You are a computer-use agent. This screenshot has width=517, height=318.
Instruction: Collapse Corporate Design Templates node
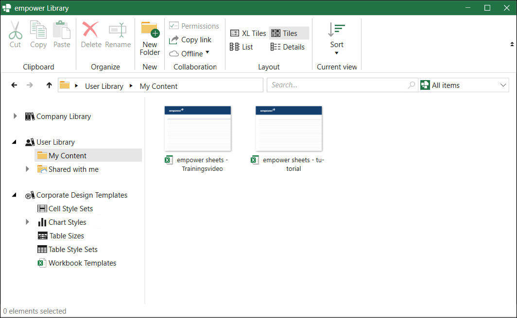(14, 195)
